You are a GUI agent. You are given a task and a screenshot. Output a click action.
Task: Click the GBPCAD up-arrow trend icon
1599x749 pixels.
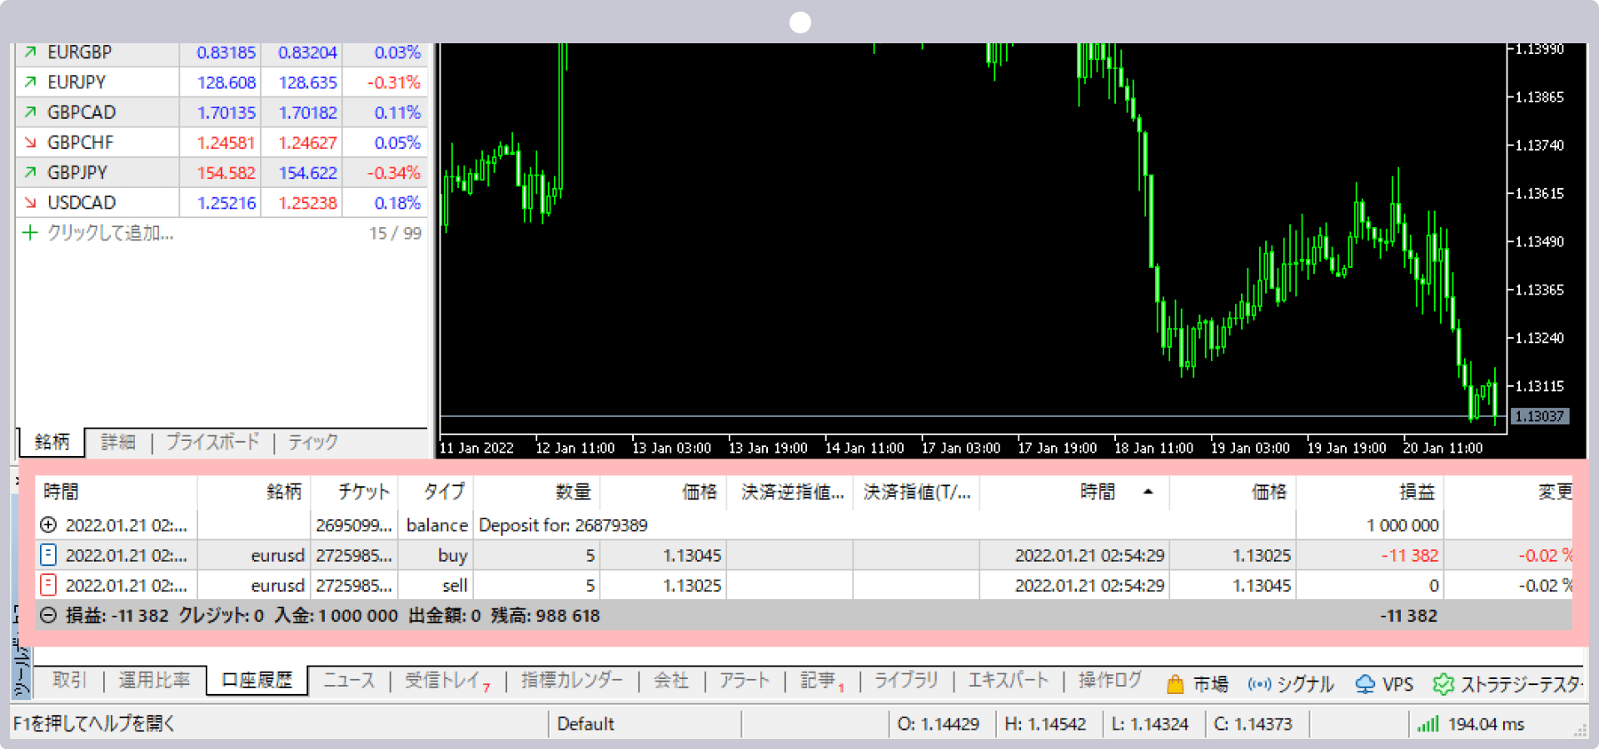30,112
